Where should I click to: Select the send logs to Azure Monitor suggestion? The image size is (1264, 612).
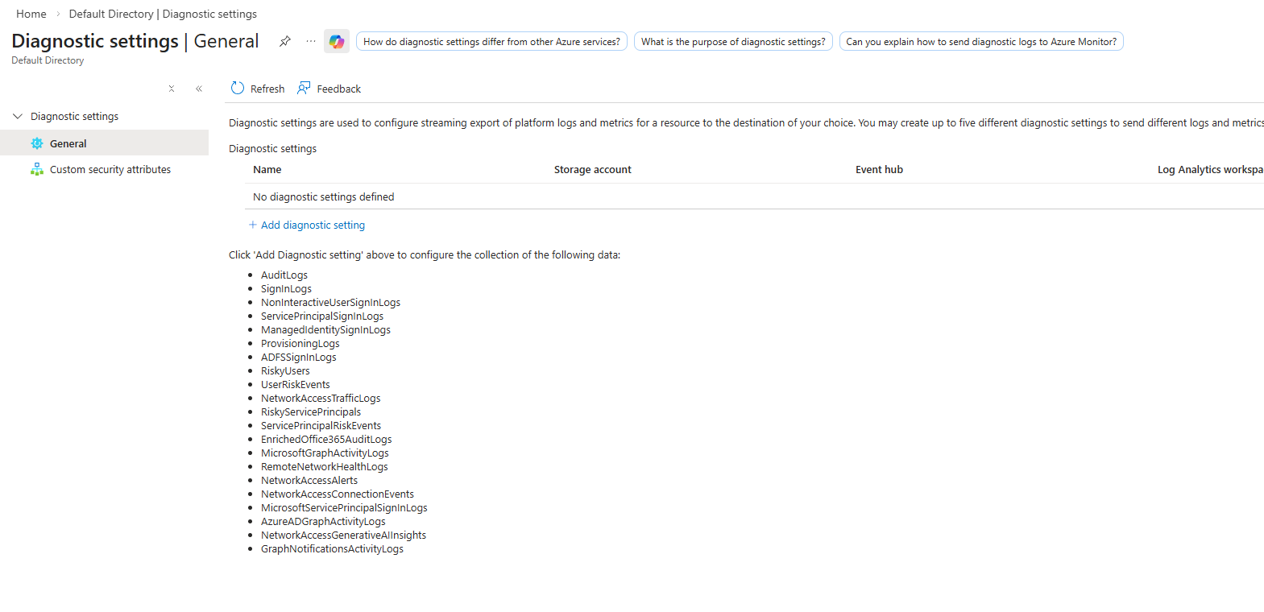coord(981,41)
